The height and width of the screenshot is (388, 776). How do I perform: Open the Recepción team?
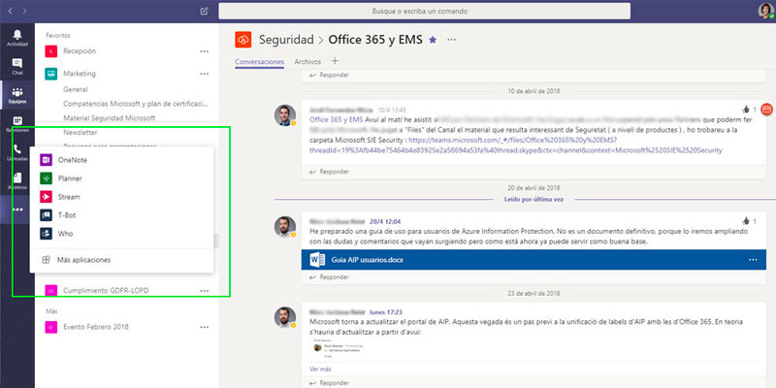[x=80, y=51]
